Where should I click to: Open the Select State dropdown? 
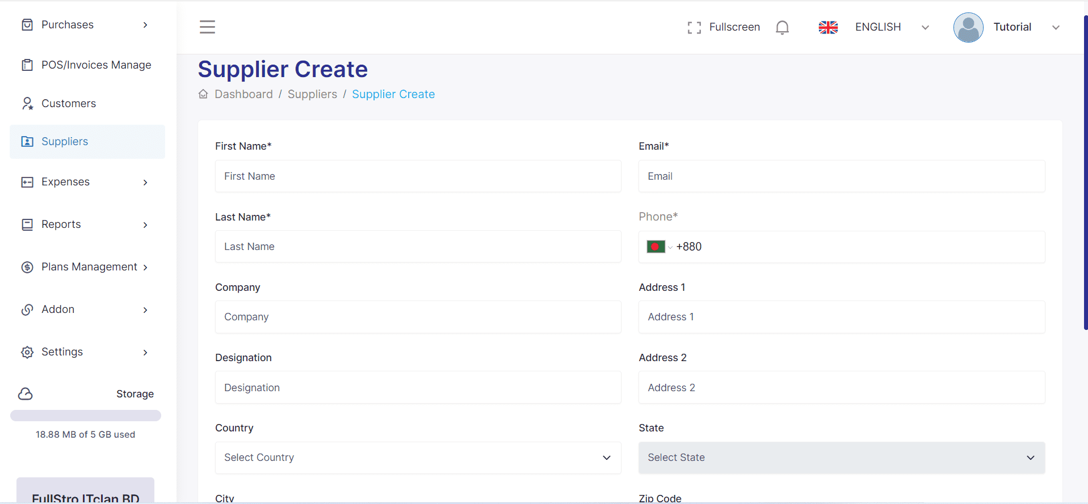coord(841,458)
